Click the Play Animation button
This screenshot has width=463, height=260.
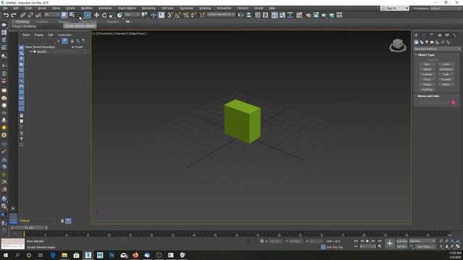(368, 241)
